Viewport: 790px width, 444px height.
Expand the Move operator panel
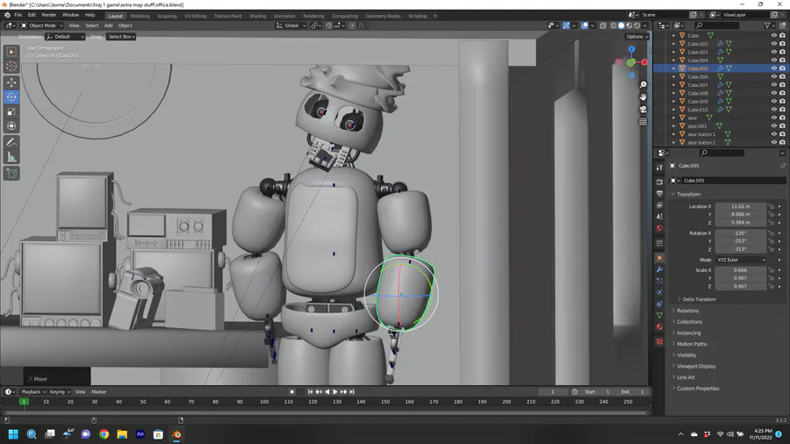tap(38, 379)
